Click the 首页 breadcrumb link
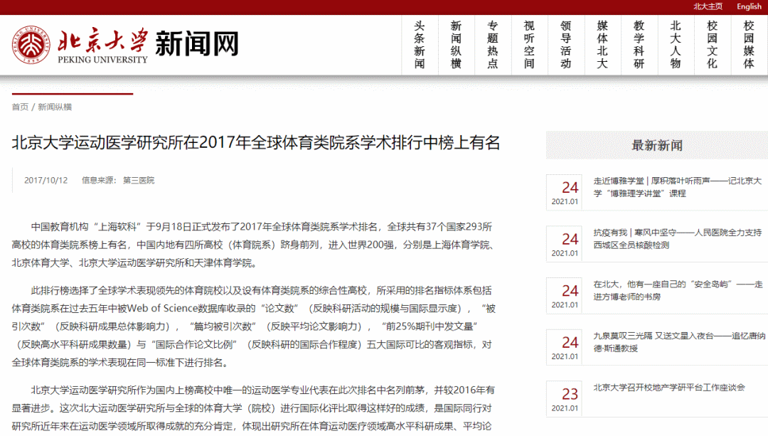Viewport: 768px width, 436px height. point(20,107)
